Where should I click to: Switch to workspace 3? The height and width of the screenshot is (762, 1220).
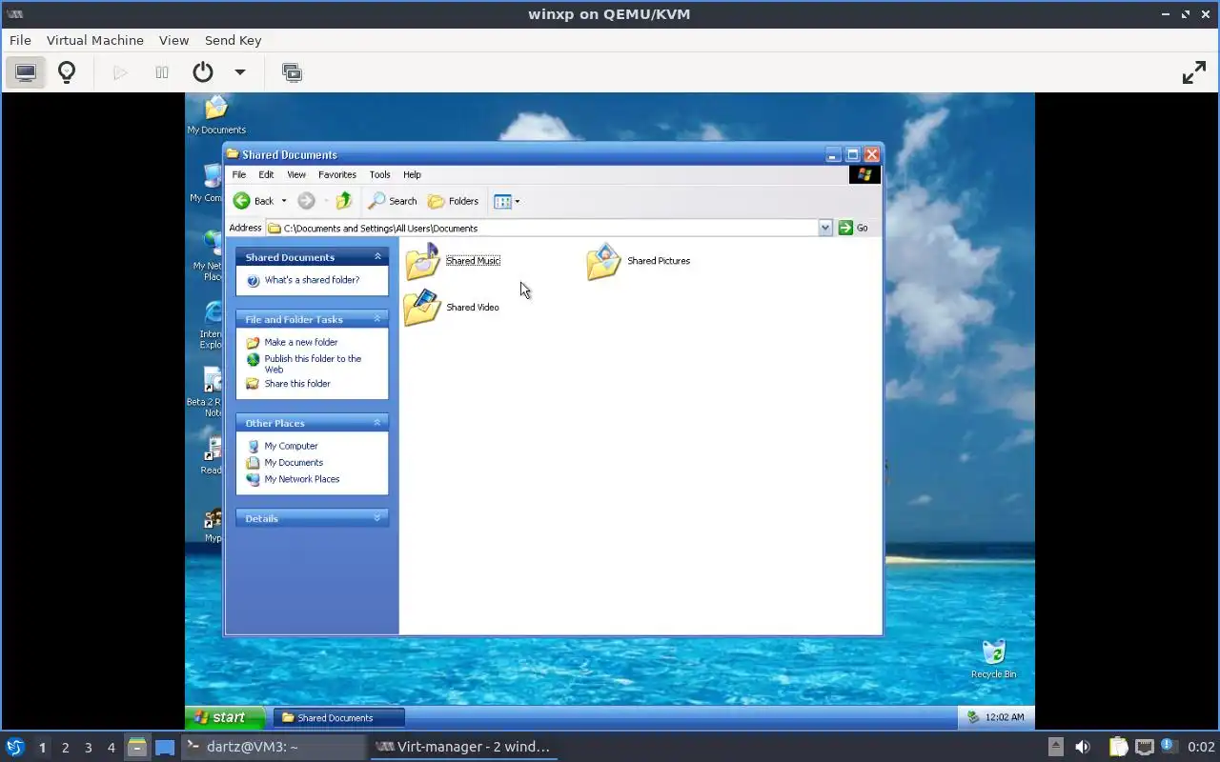[88, 748]
